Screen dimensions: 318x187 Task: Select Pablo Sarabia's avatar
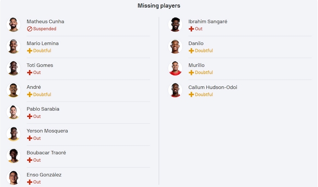[13, 112]
